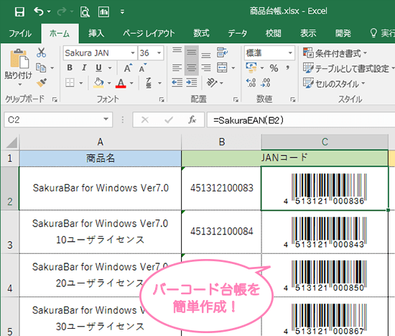The image size is (395, 336).
Task: Undo the last action
Action: pyautogui.click(x=39, y=12)
